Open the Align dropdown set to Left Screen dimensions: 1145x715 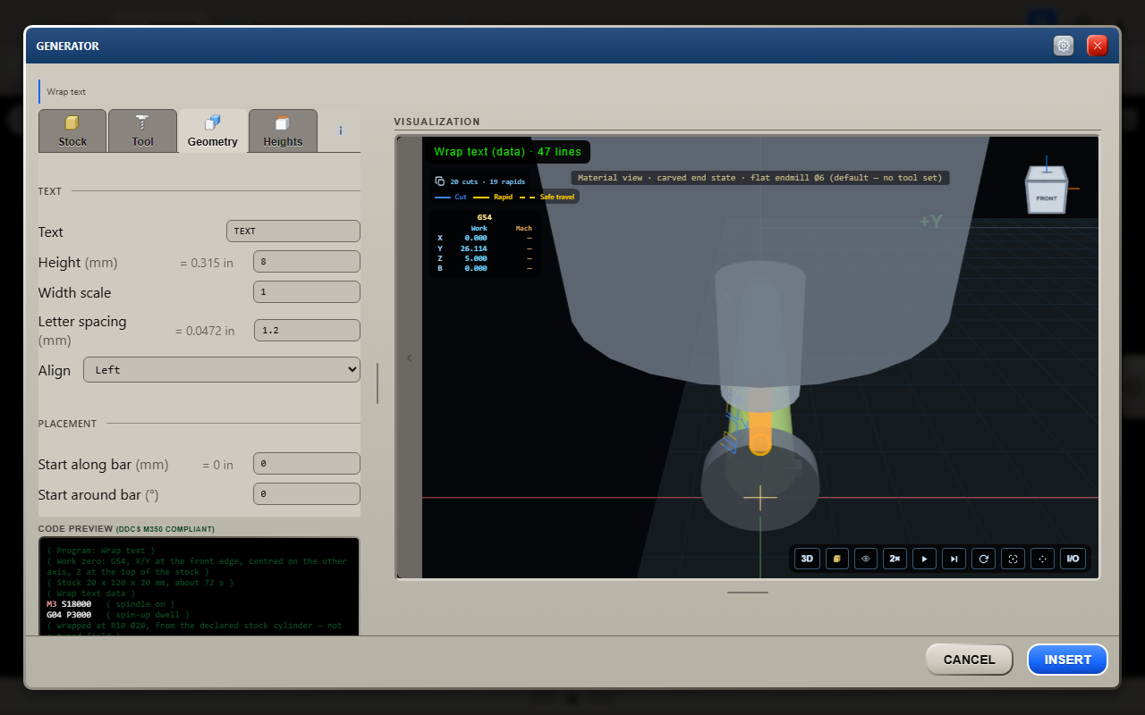tap(222, 370)
